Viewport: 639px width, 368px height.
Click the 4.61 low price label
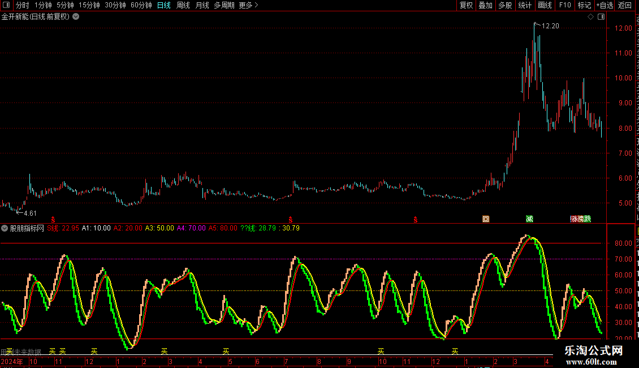(30, 213)
